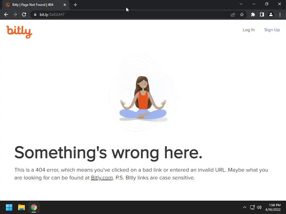
Task: Click the Chrome taskbar icon
Action: (x=34, y=207)
